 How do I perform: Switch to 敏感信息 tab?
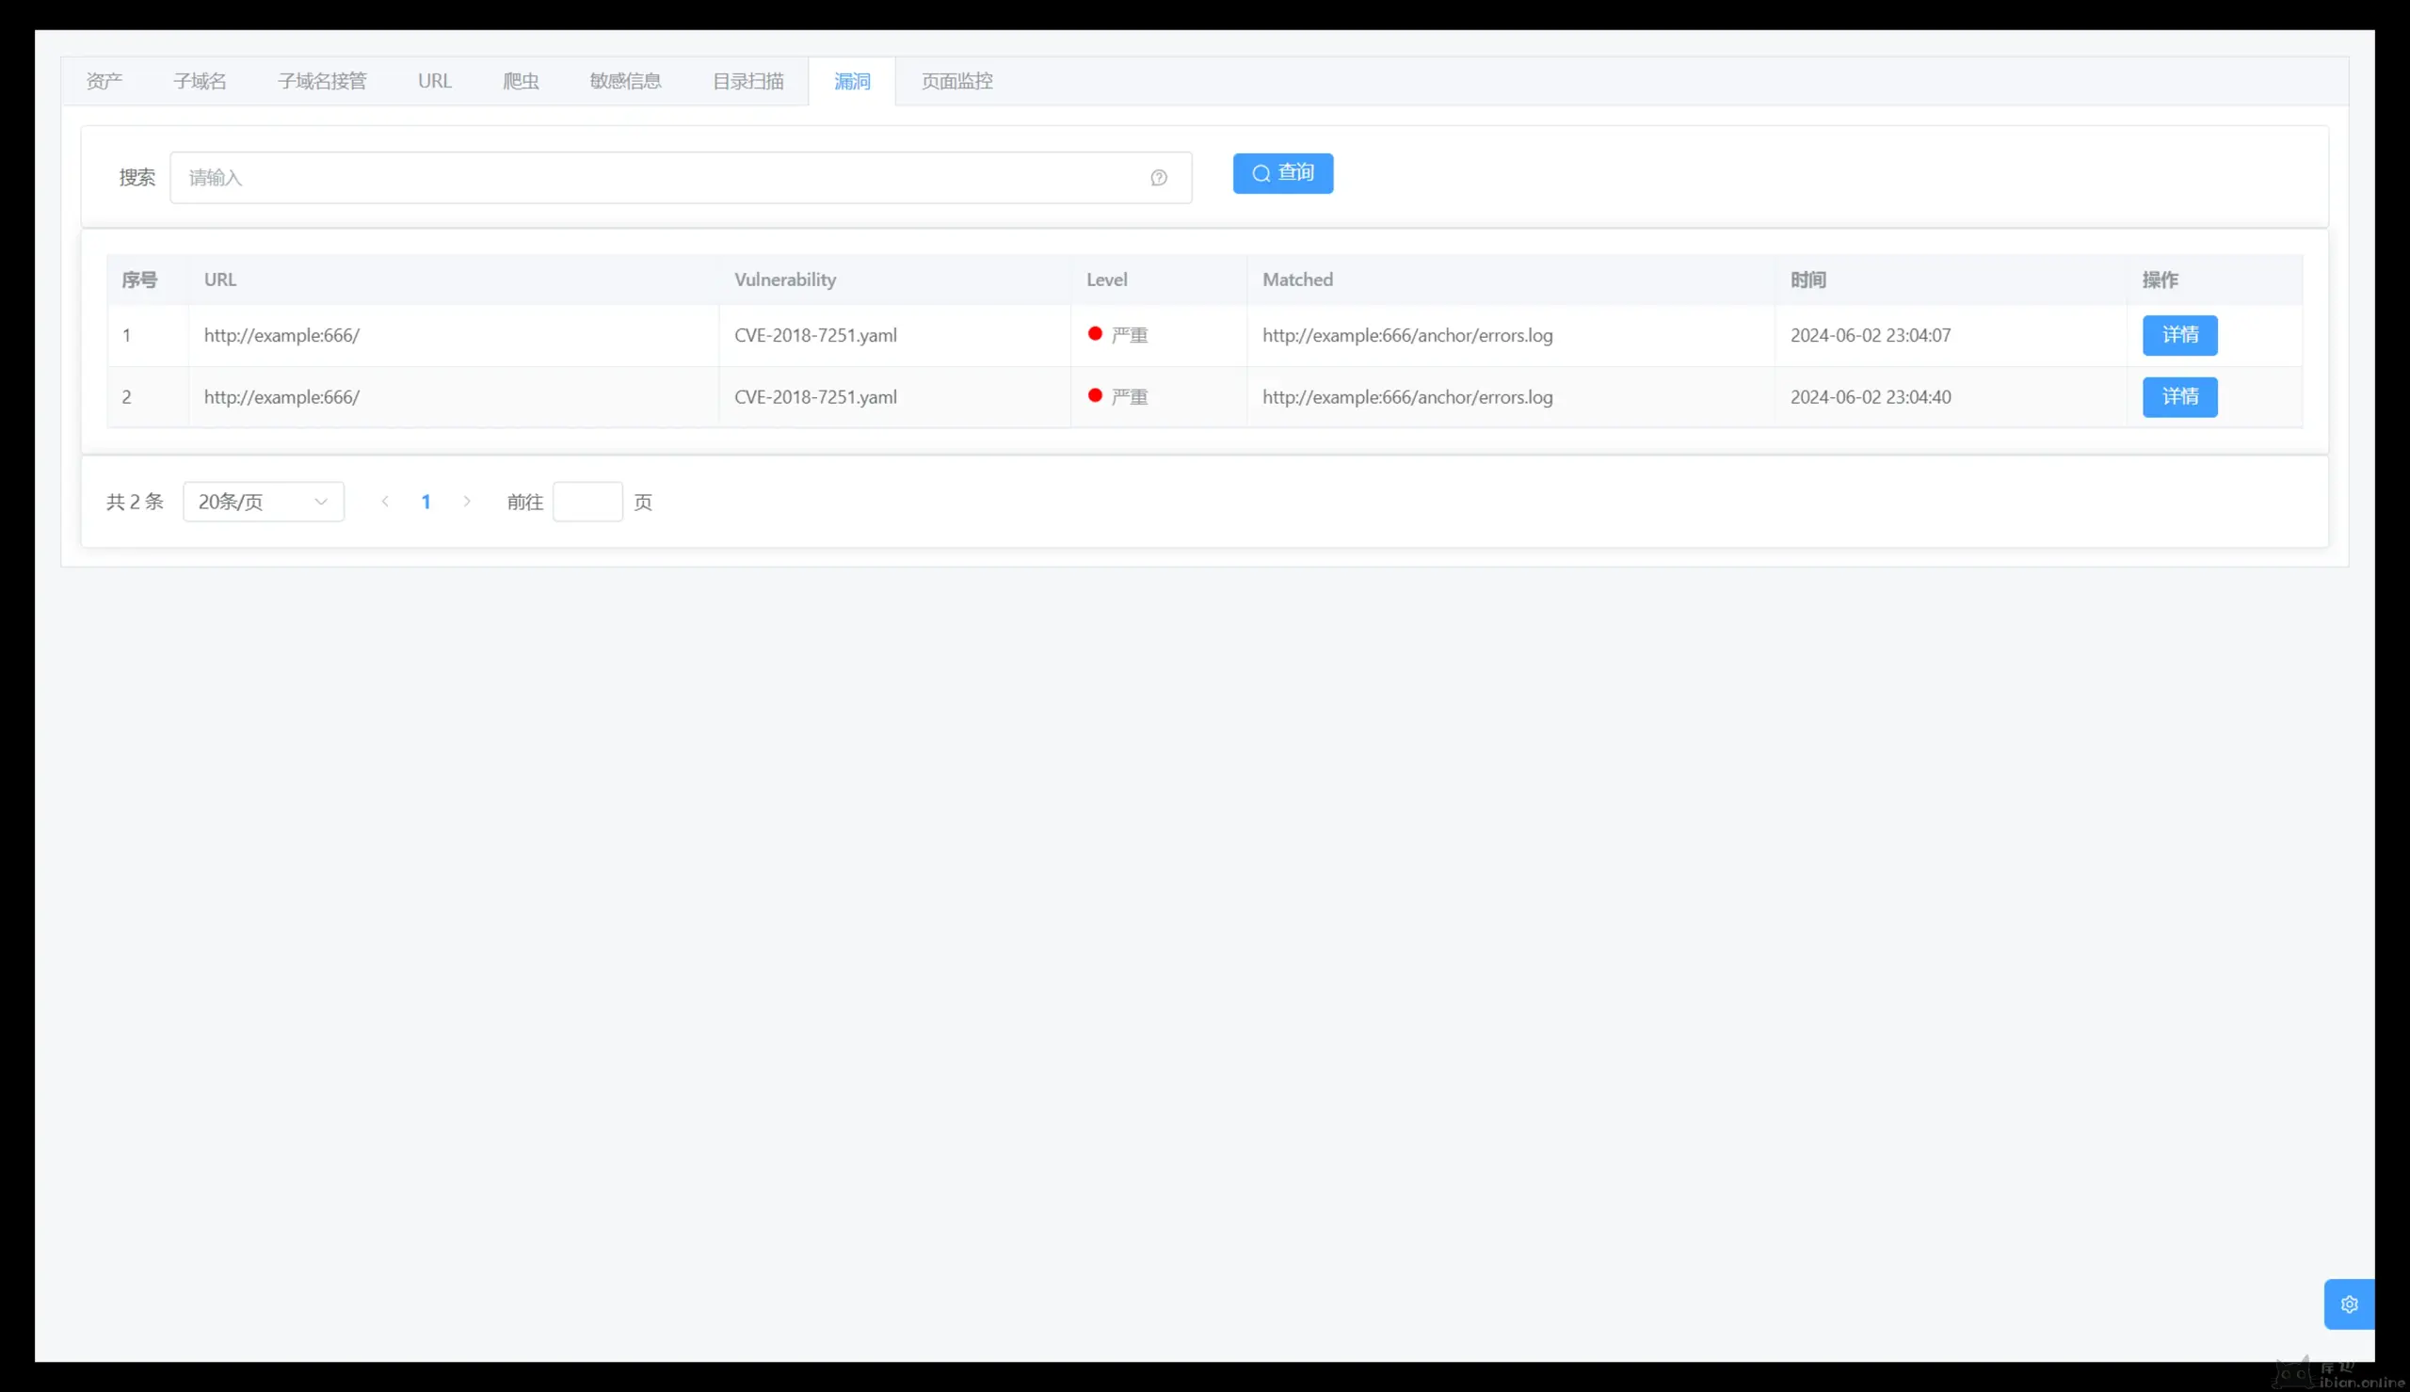coord(625,81)
